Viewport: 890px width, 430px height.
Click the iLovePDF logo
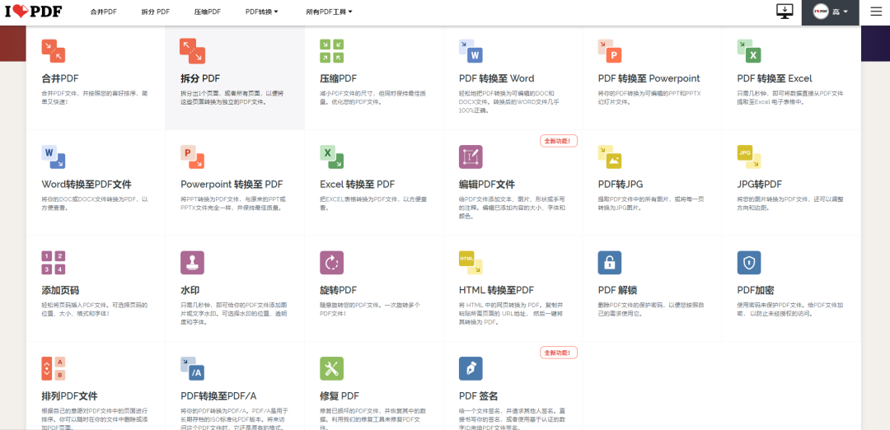(x=34, y=12)
